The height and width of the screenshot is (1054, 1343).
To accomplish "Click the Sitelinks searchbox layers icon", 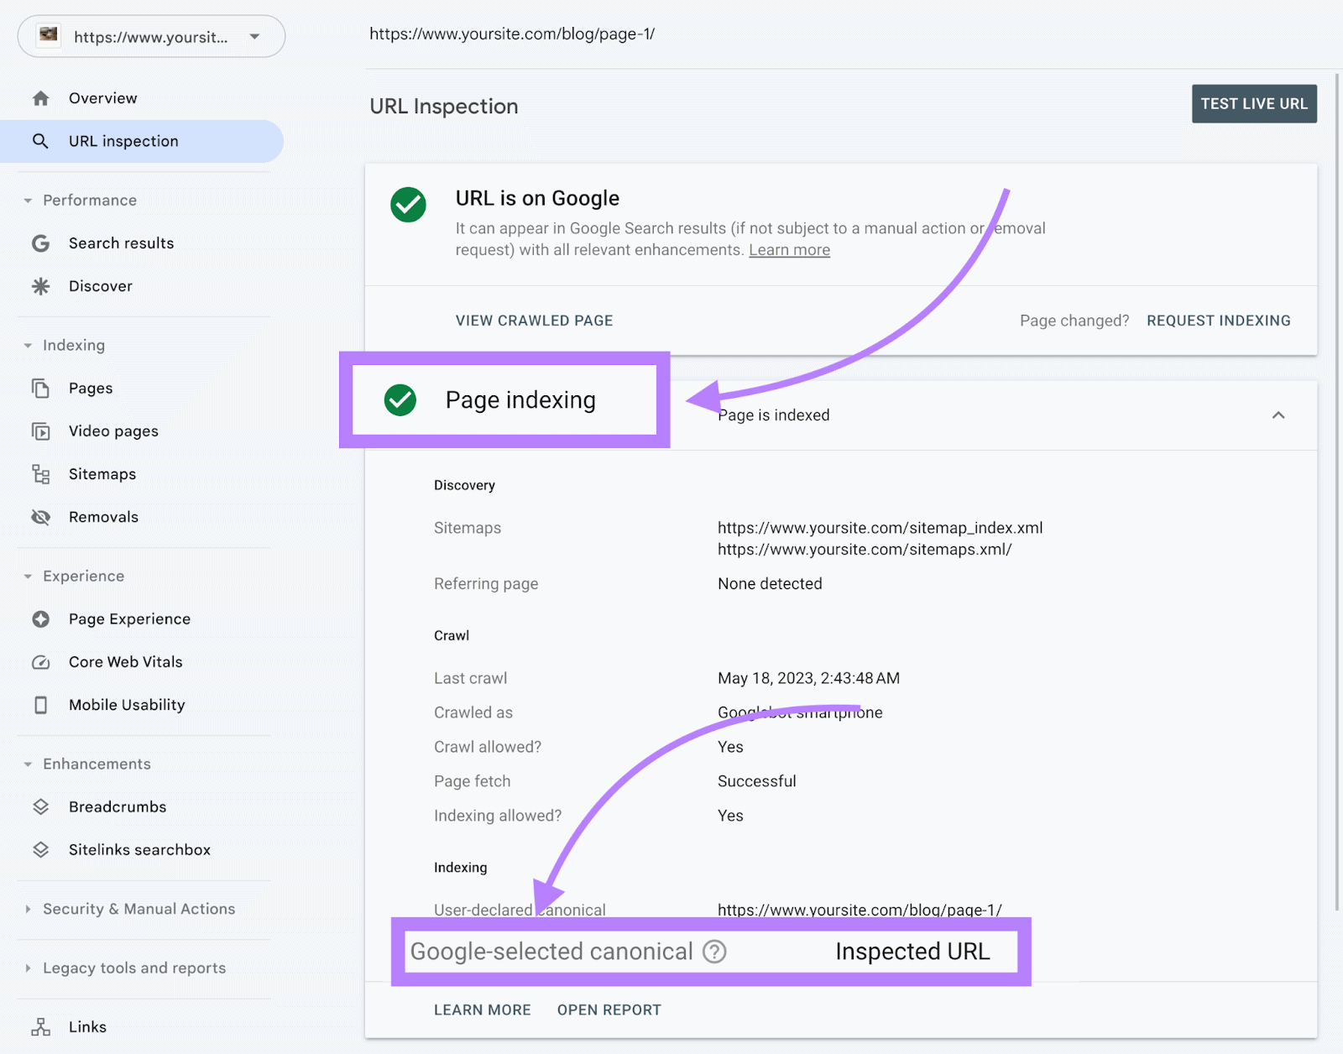I will coord(40,850).
